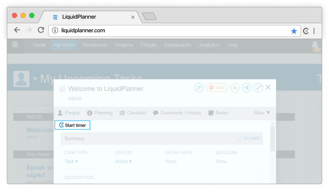Open the People nav item
Viewport: 329px width, 196px height.
point(148,45)
